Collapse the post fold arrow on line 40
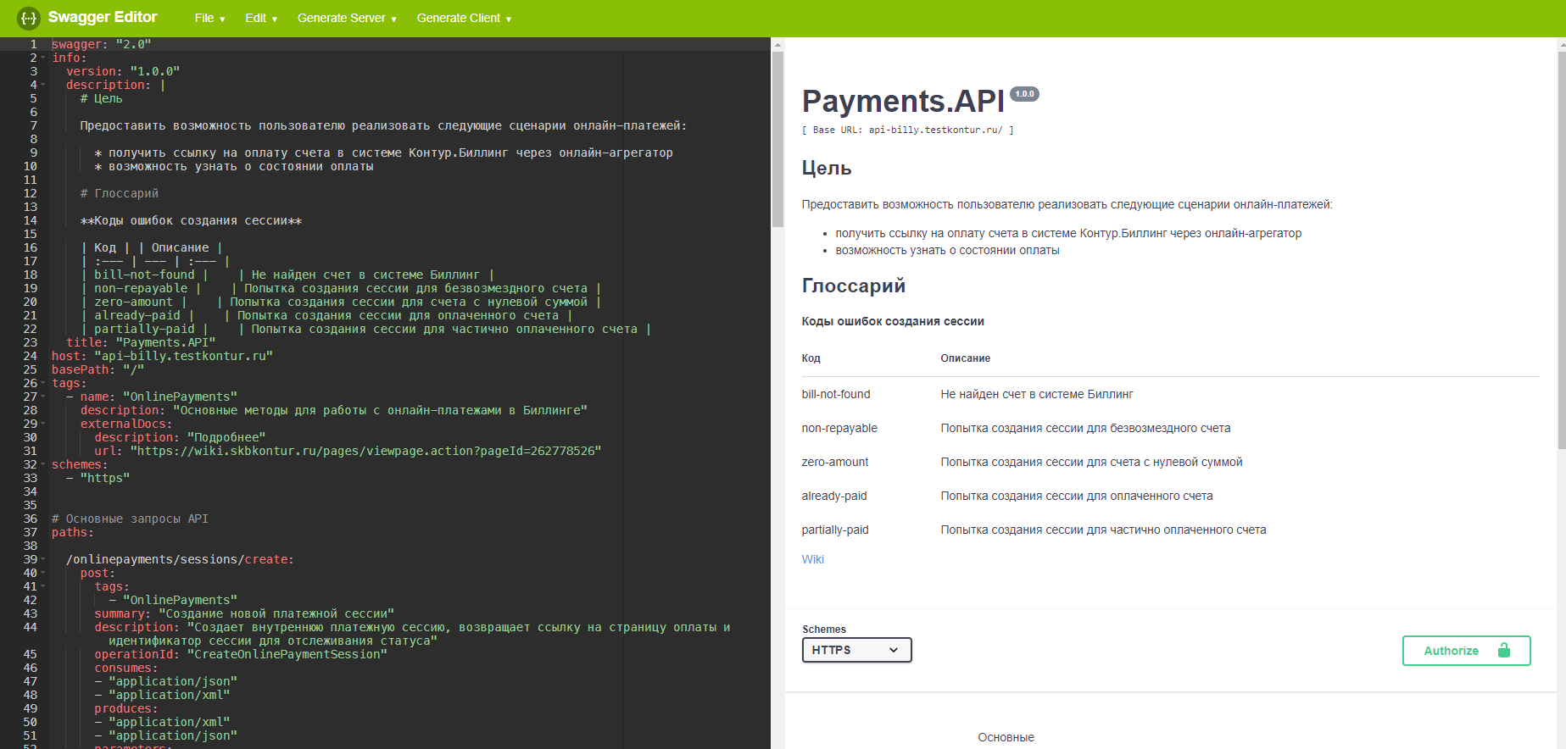 [x=43, y=573]
